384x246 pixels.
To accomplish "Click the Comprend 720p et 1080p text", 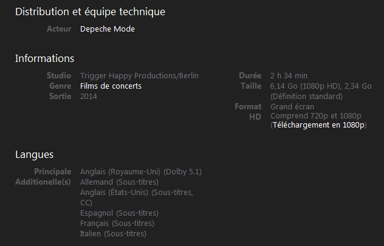I will [x=316, y=116].
